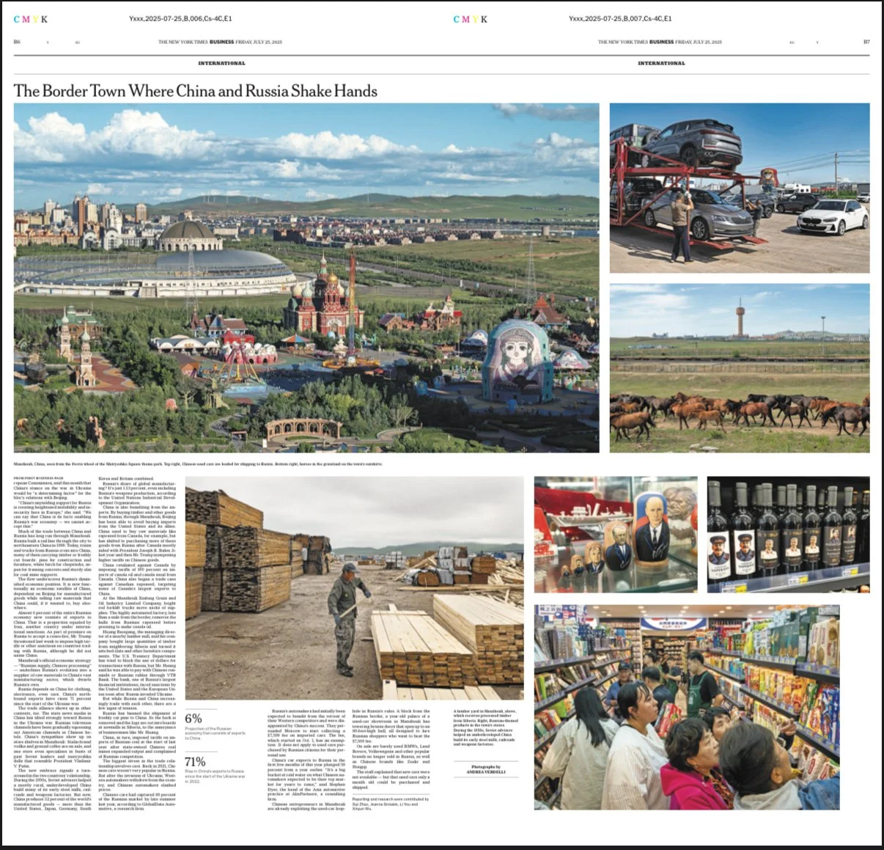
Task: Click the New York Times Business running header on B6
Action: 220,42
